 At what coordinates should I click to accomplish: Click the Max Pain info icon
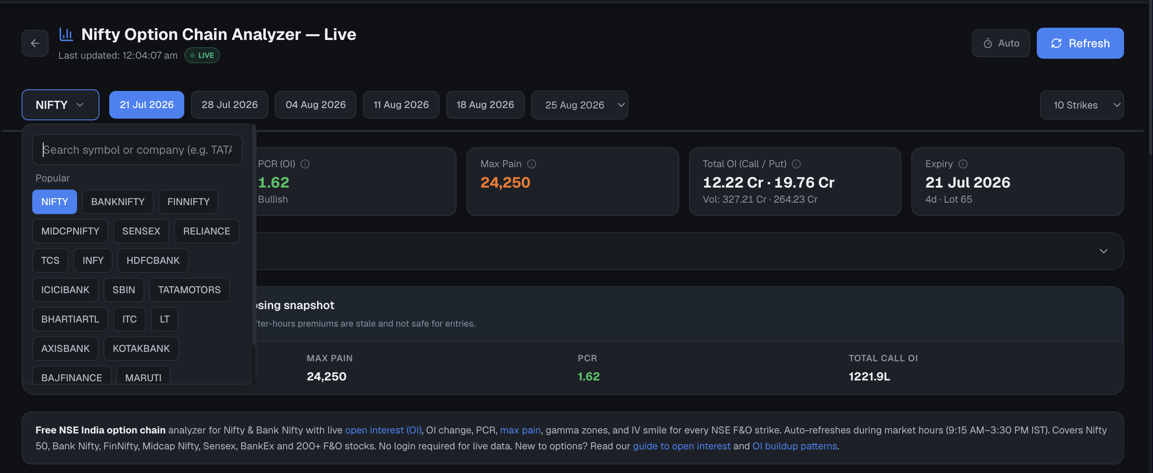pyautogui.click(x=531, y=164)
